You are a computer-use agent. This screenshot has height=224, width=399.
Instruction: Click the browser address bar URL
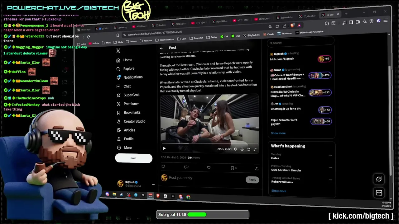(x=155, y=33)
